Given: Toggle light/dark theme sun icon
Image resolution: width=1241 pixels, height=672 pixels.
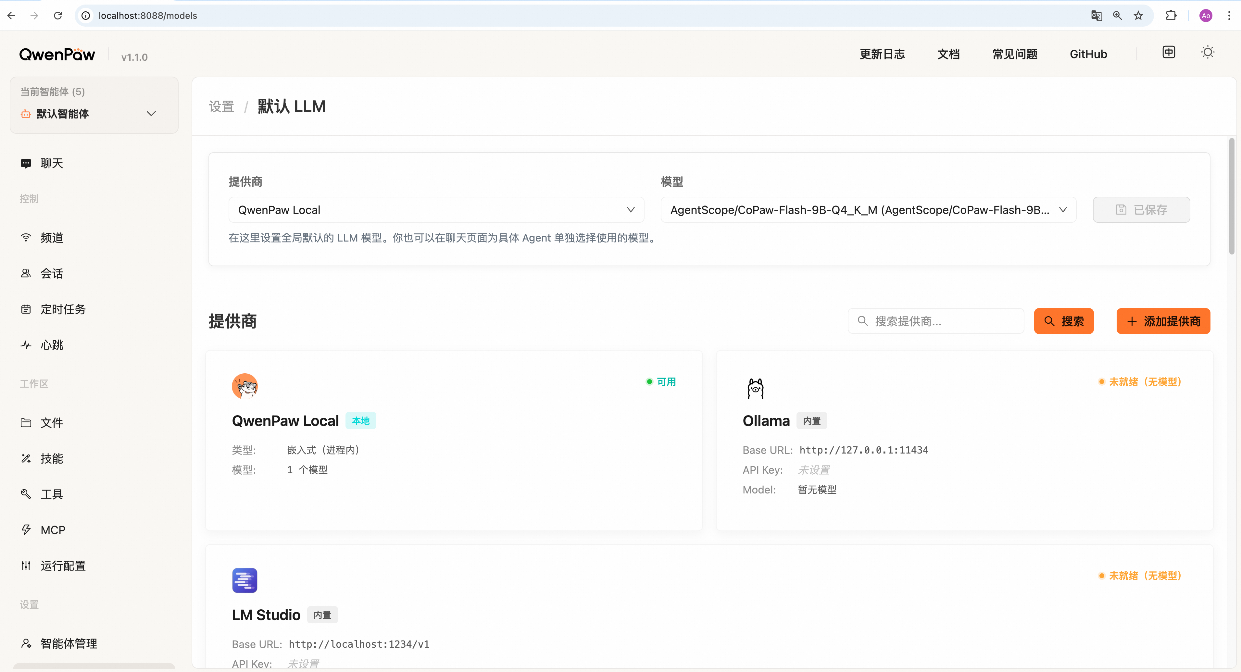Looking at the screenshot, I should tap(1208, 52).
